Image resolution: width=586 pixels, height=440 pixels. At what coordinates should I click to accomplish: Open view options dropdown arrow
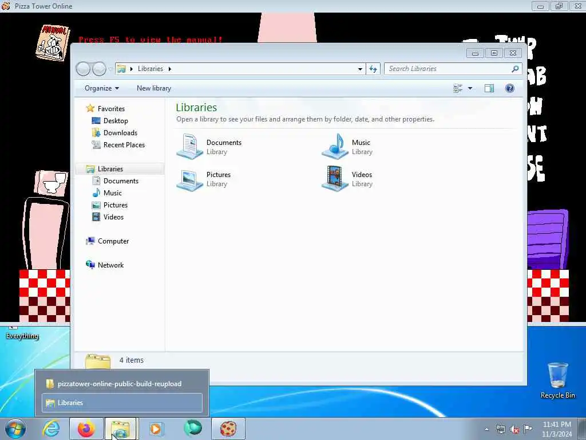tap(470, 88)
